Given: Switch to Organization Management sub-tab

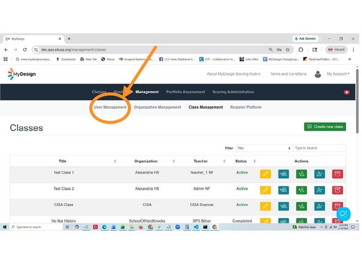Looking at the screenshot, I should click(x=157, y=107).
